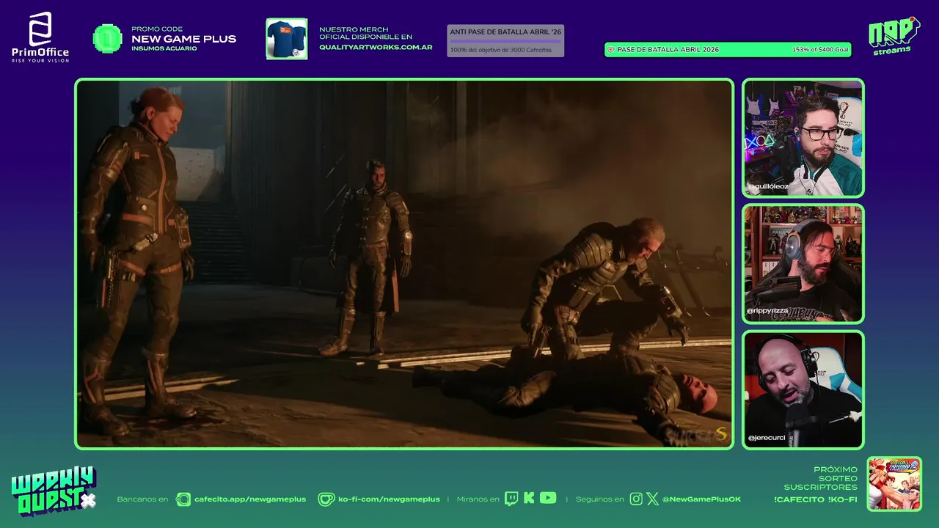
Task: Click the "!CAFECITO !KO-FI" command text
Action: [816, 499]
